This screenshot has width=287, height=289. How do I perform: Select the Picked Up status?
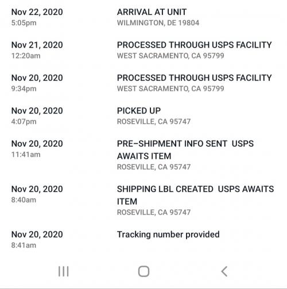click(139, 111)
